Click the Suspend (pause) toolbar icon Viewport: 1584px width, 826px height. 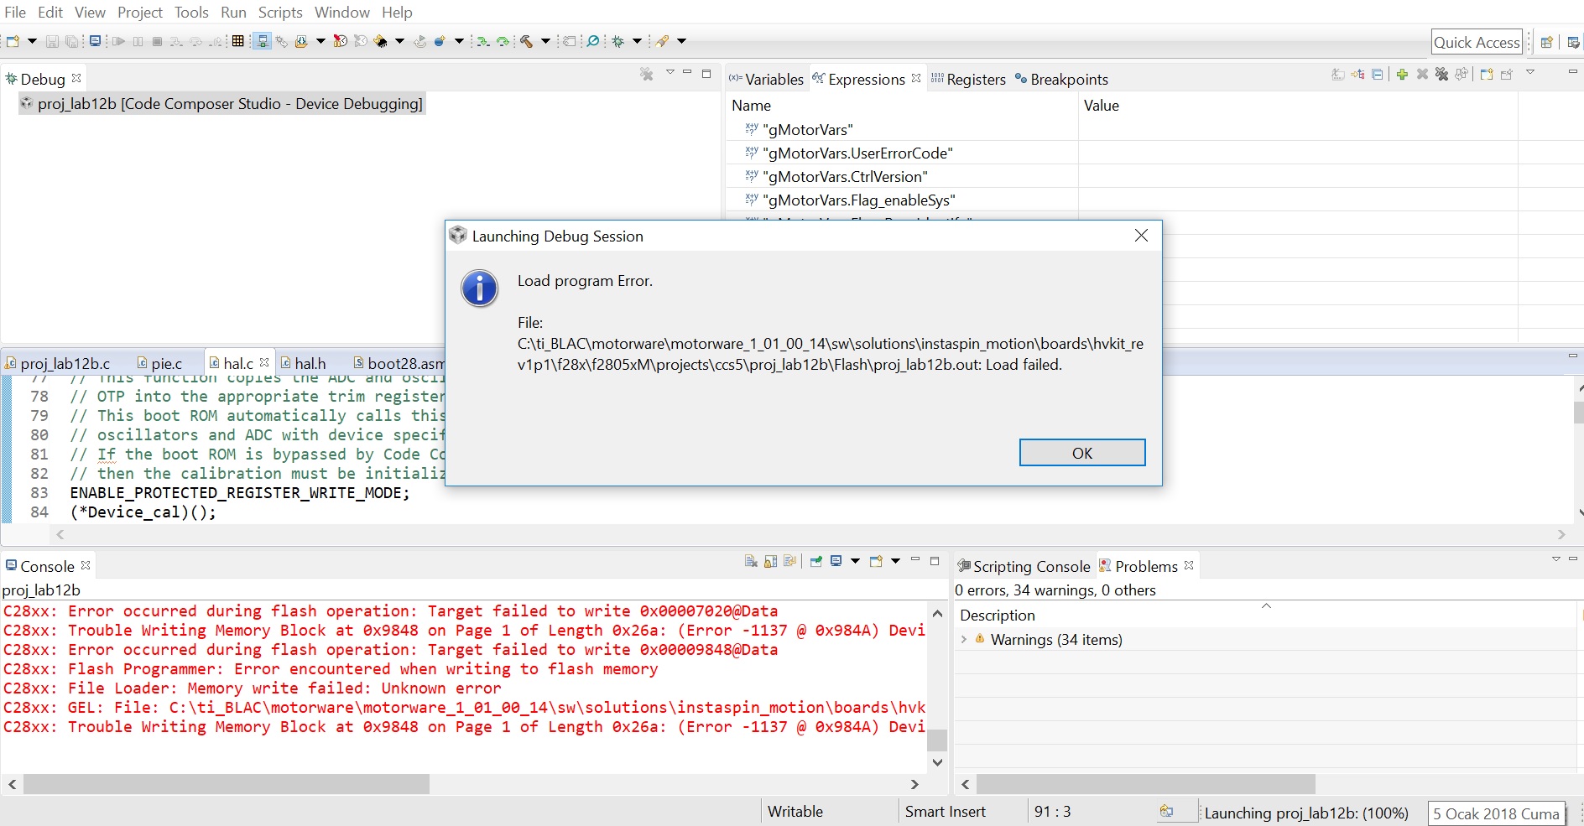point(138,41)
